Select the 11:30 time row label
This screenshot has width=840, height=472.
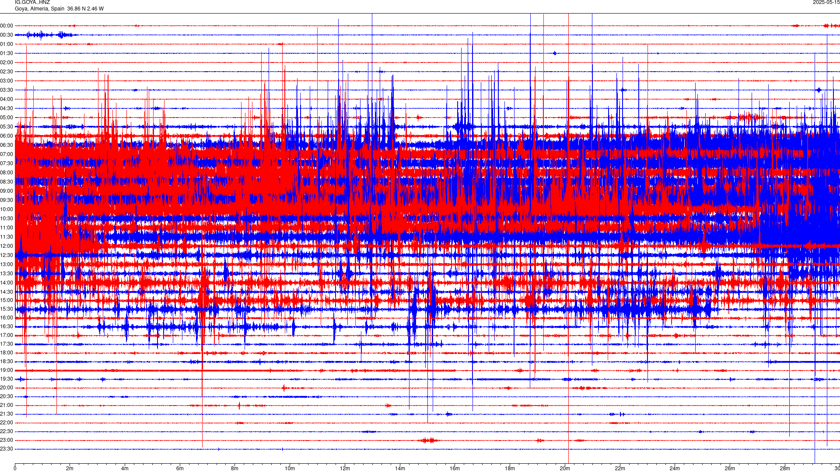click(x=7, y=237)
